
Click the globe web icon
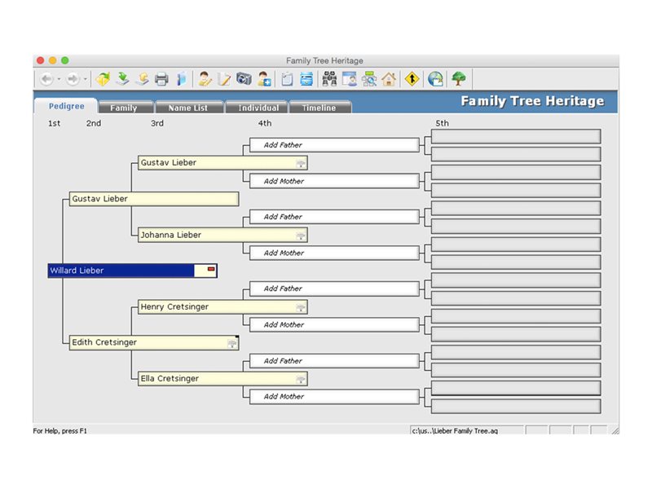click(436, 79)
